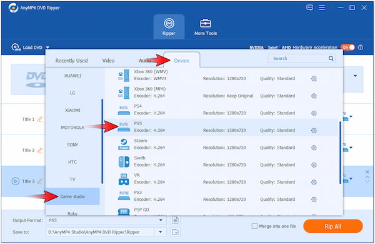Click the Rip All button
The width and height of the screenshot is (375, 244).
coord(333,226)
